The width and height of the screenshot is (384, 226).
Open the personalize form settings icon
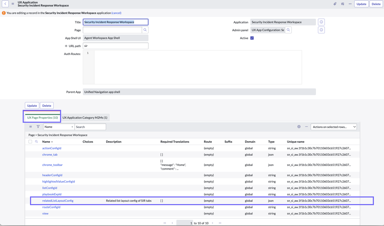coord(342,4)
